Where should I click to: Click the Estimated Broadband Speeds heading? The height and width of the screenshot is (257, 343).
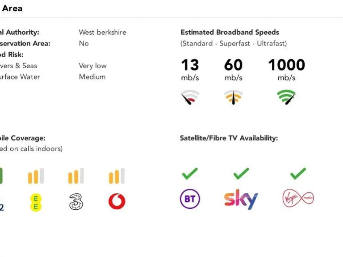(x=230, y=32)
